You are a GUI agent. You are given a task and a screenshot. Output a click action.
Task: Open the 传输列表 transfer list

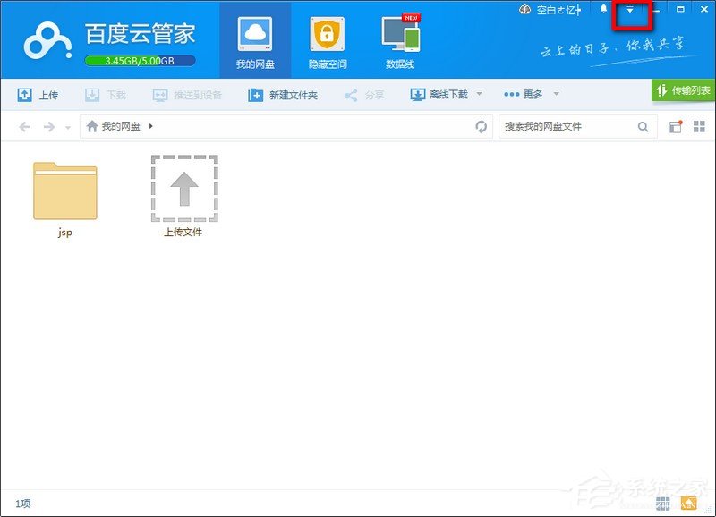(684, 90)
